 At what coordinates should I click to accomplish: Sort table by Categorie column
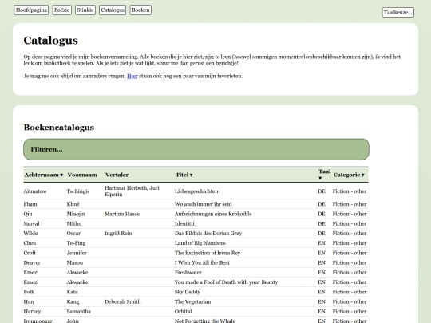click(x=349, y=175)
